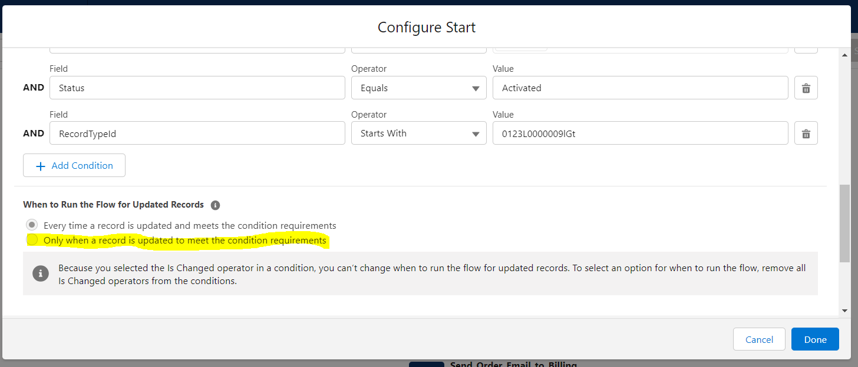Click the 0123L0000009lGt value field
This screenshot has height=367, width=858.
[640, 134]
